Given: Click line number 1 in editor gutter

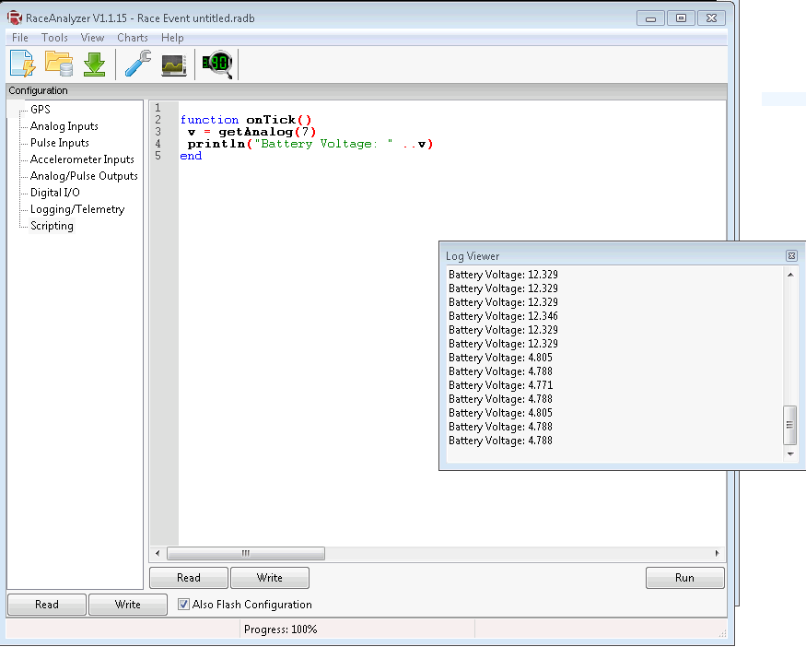Looking at the screenshot, I should pyautogui.click(x=158, y=108).
